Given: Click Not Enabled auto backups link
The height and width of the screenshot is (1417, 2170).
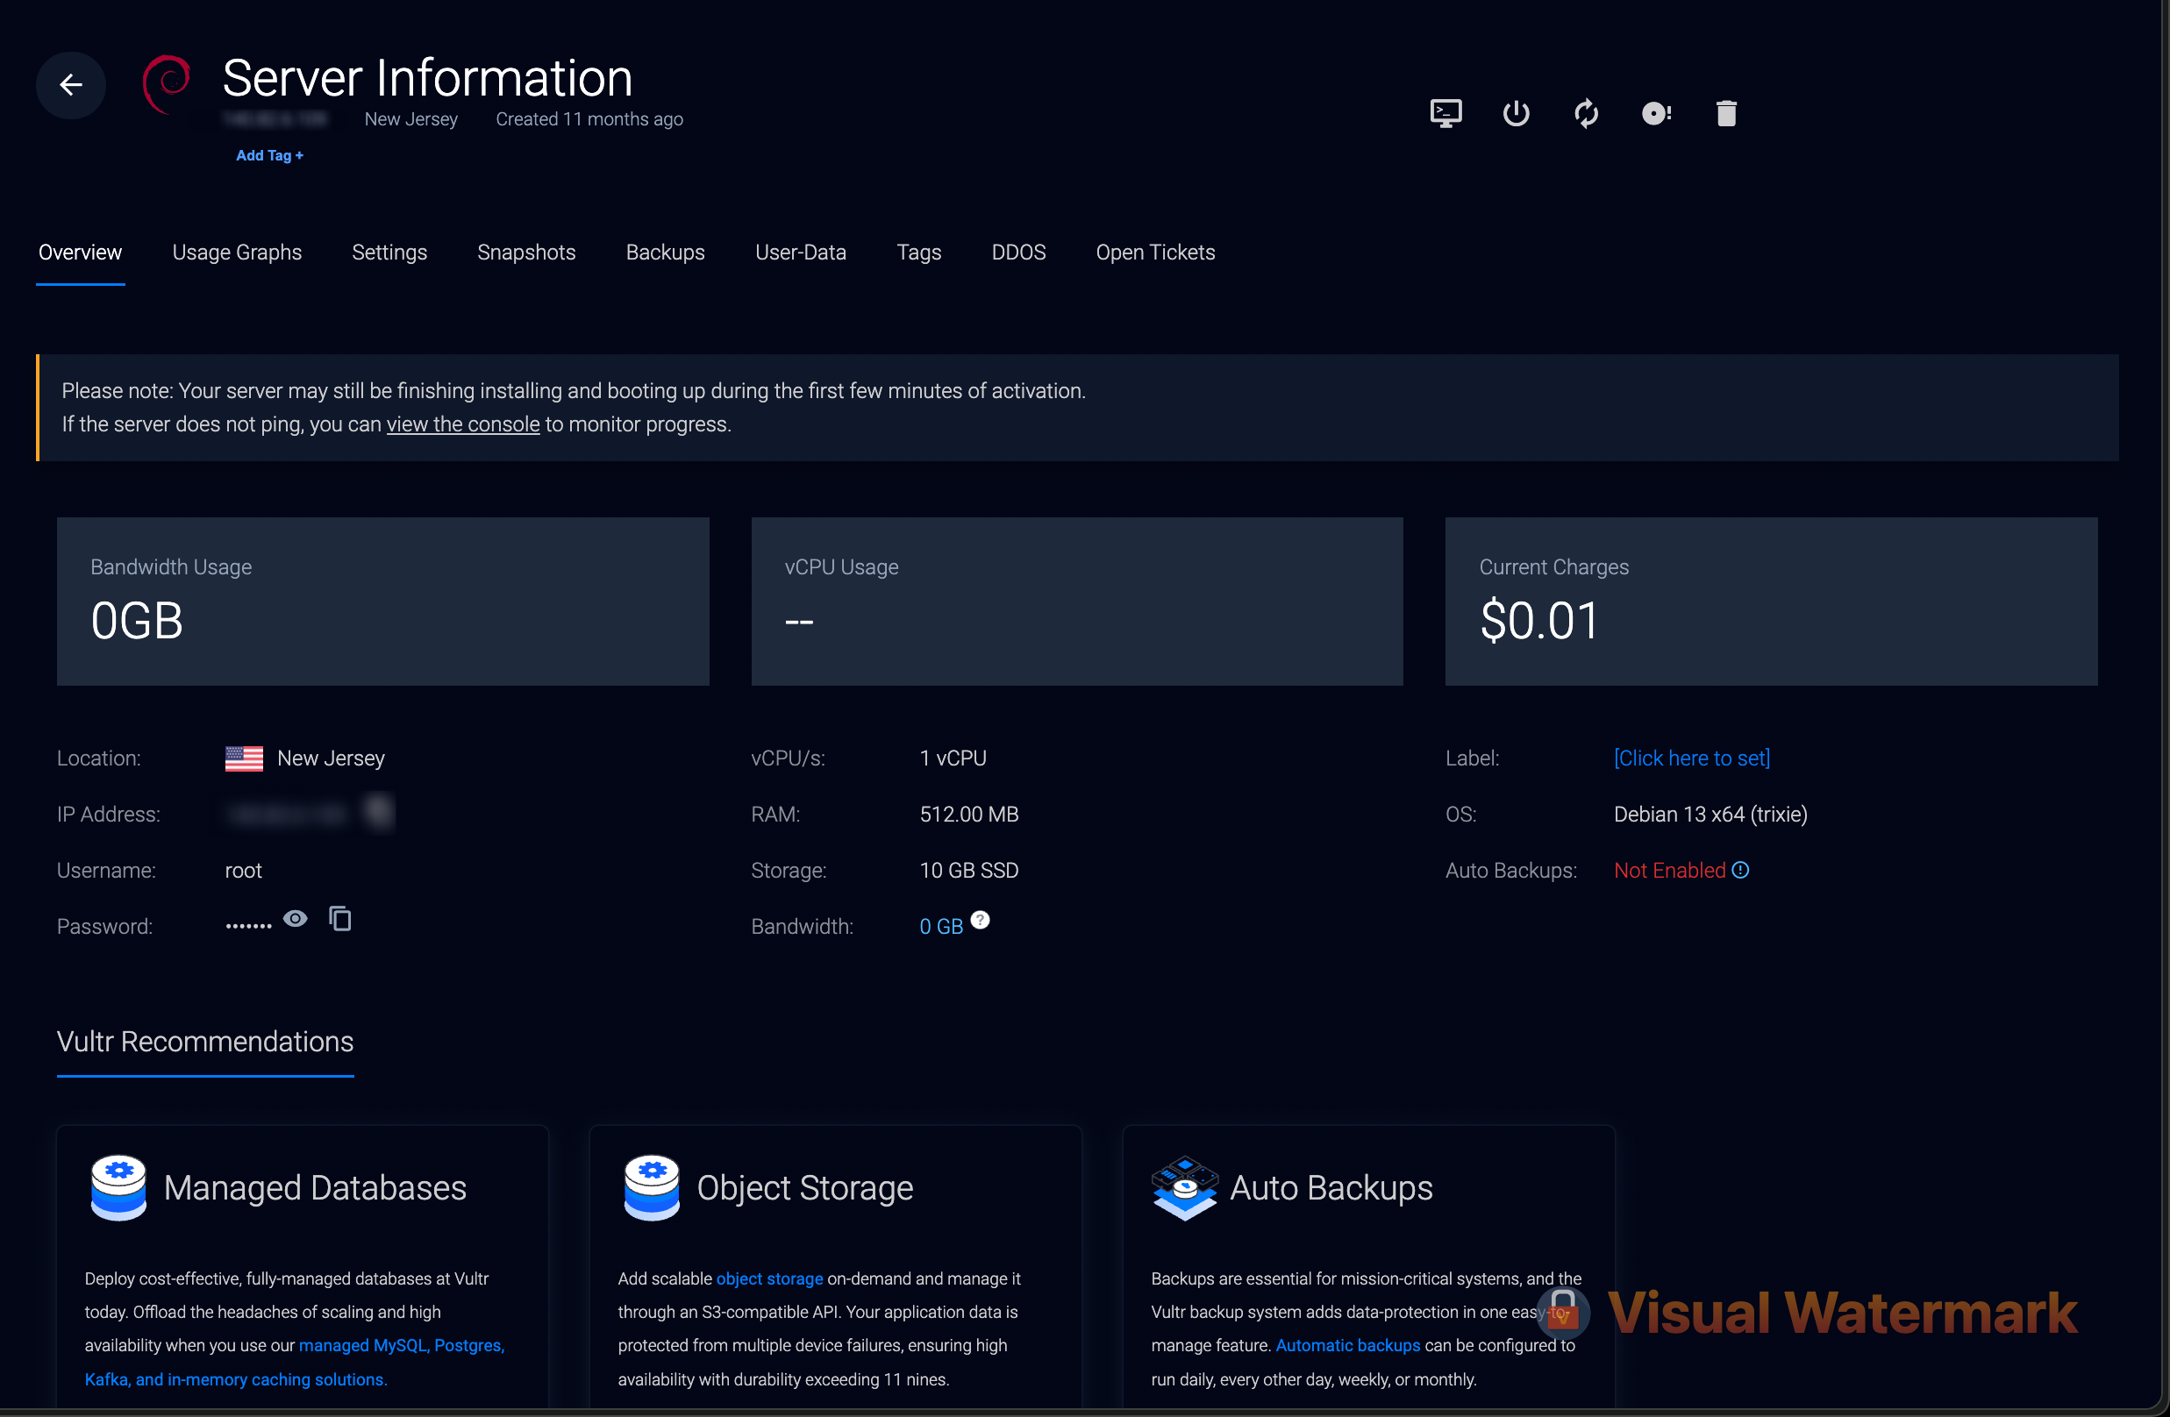Looking at the screenshot, I should pyautogui.click(x=1669, y=870).
